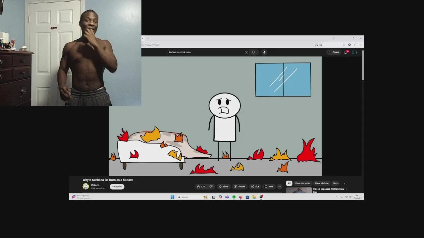Open options for Classic Japanese Art Menswear item
This screenshot has width=424, height=238.
346,189
